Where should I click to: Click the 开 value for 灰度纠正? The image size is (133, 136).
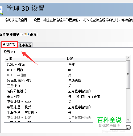click(70, 112)
